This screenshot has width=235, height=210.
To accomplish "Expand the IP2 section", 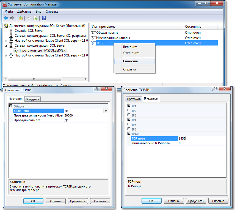I will pos(129,110).
